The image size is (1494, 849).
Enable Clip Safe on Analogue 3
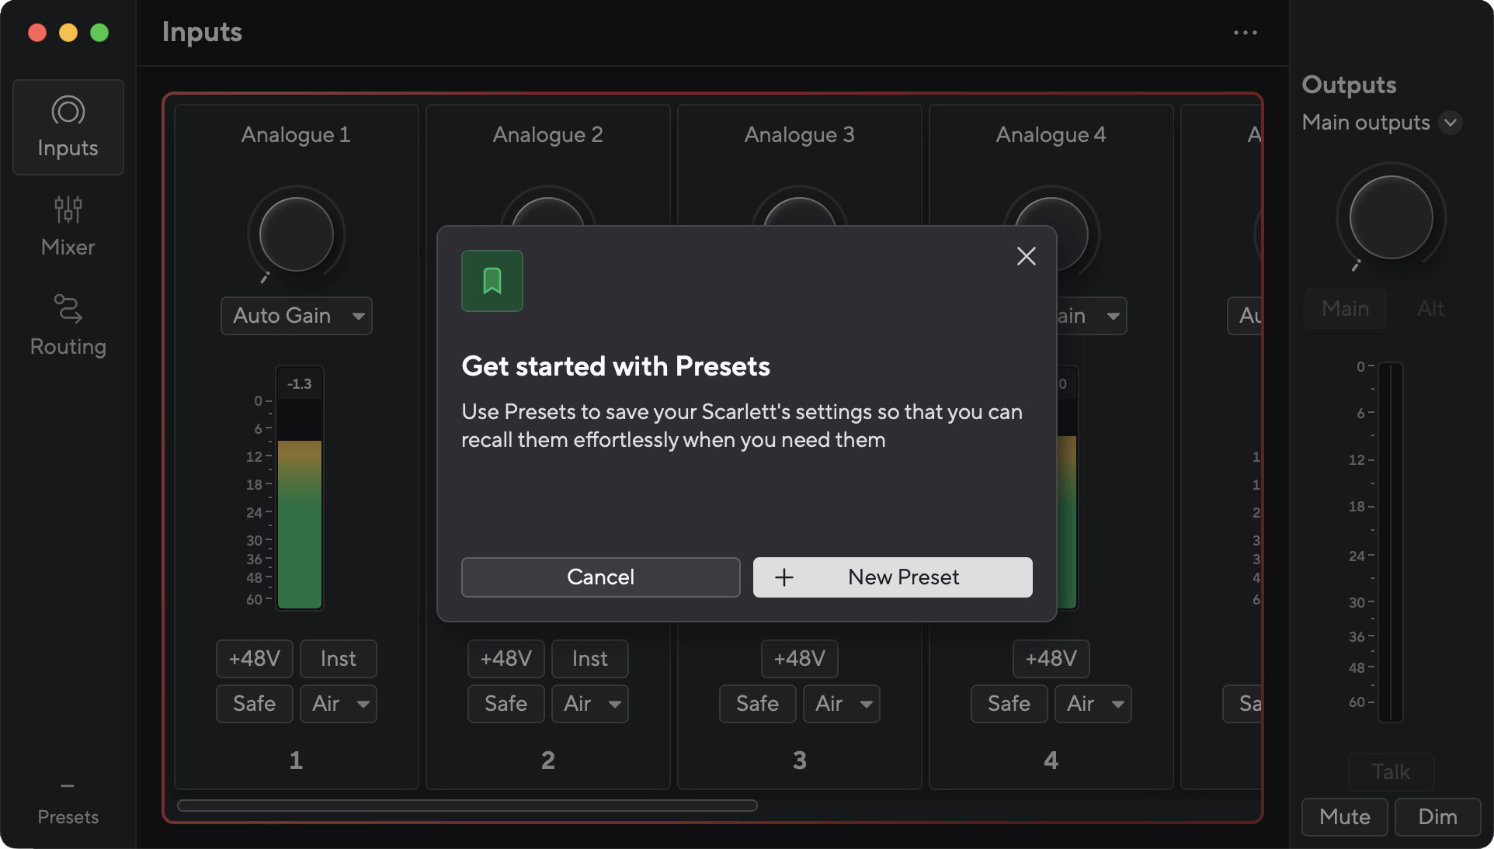tap(757, 703)
